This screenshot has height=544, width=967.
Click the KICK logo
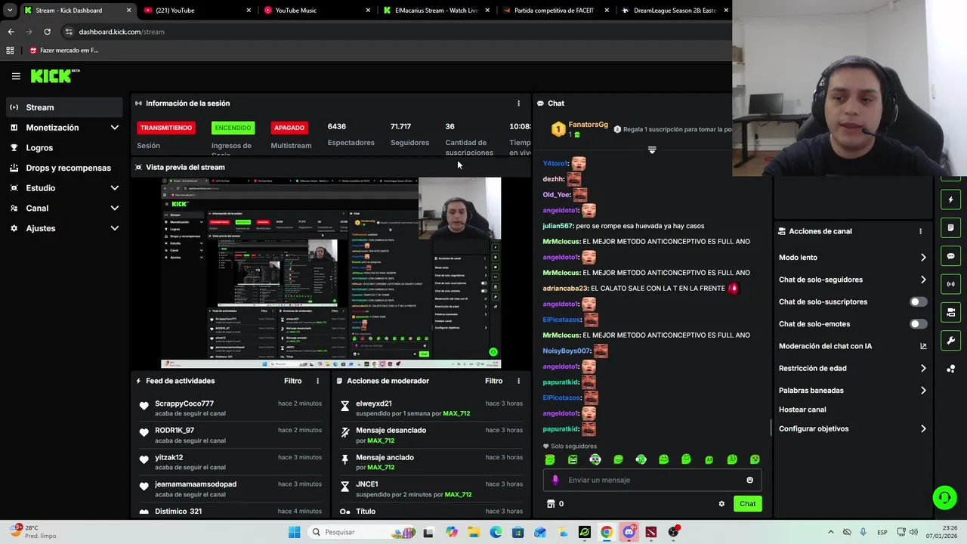click(x=55, y=76)
